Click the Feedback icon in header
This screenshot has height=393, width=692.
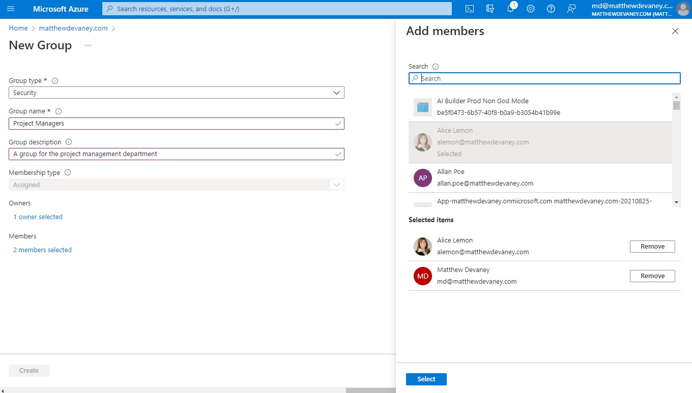pos(571,9)
